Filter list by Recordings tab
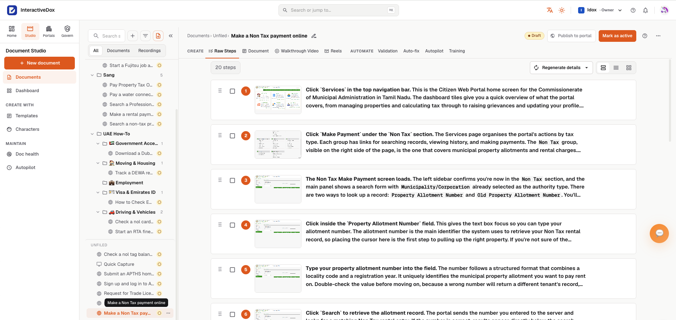676x320 pixels. point(149,51)
